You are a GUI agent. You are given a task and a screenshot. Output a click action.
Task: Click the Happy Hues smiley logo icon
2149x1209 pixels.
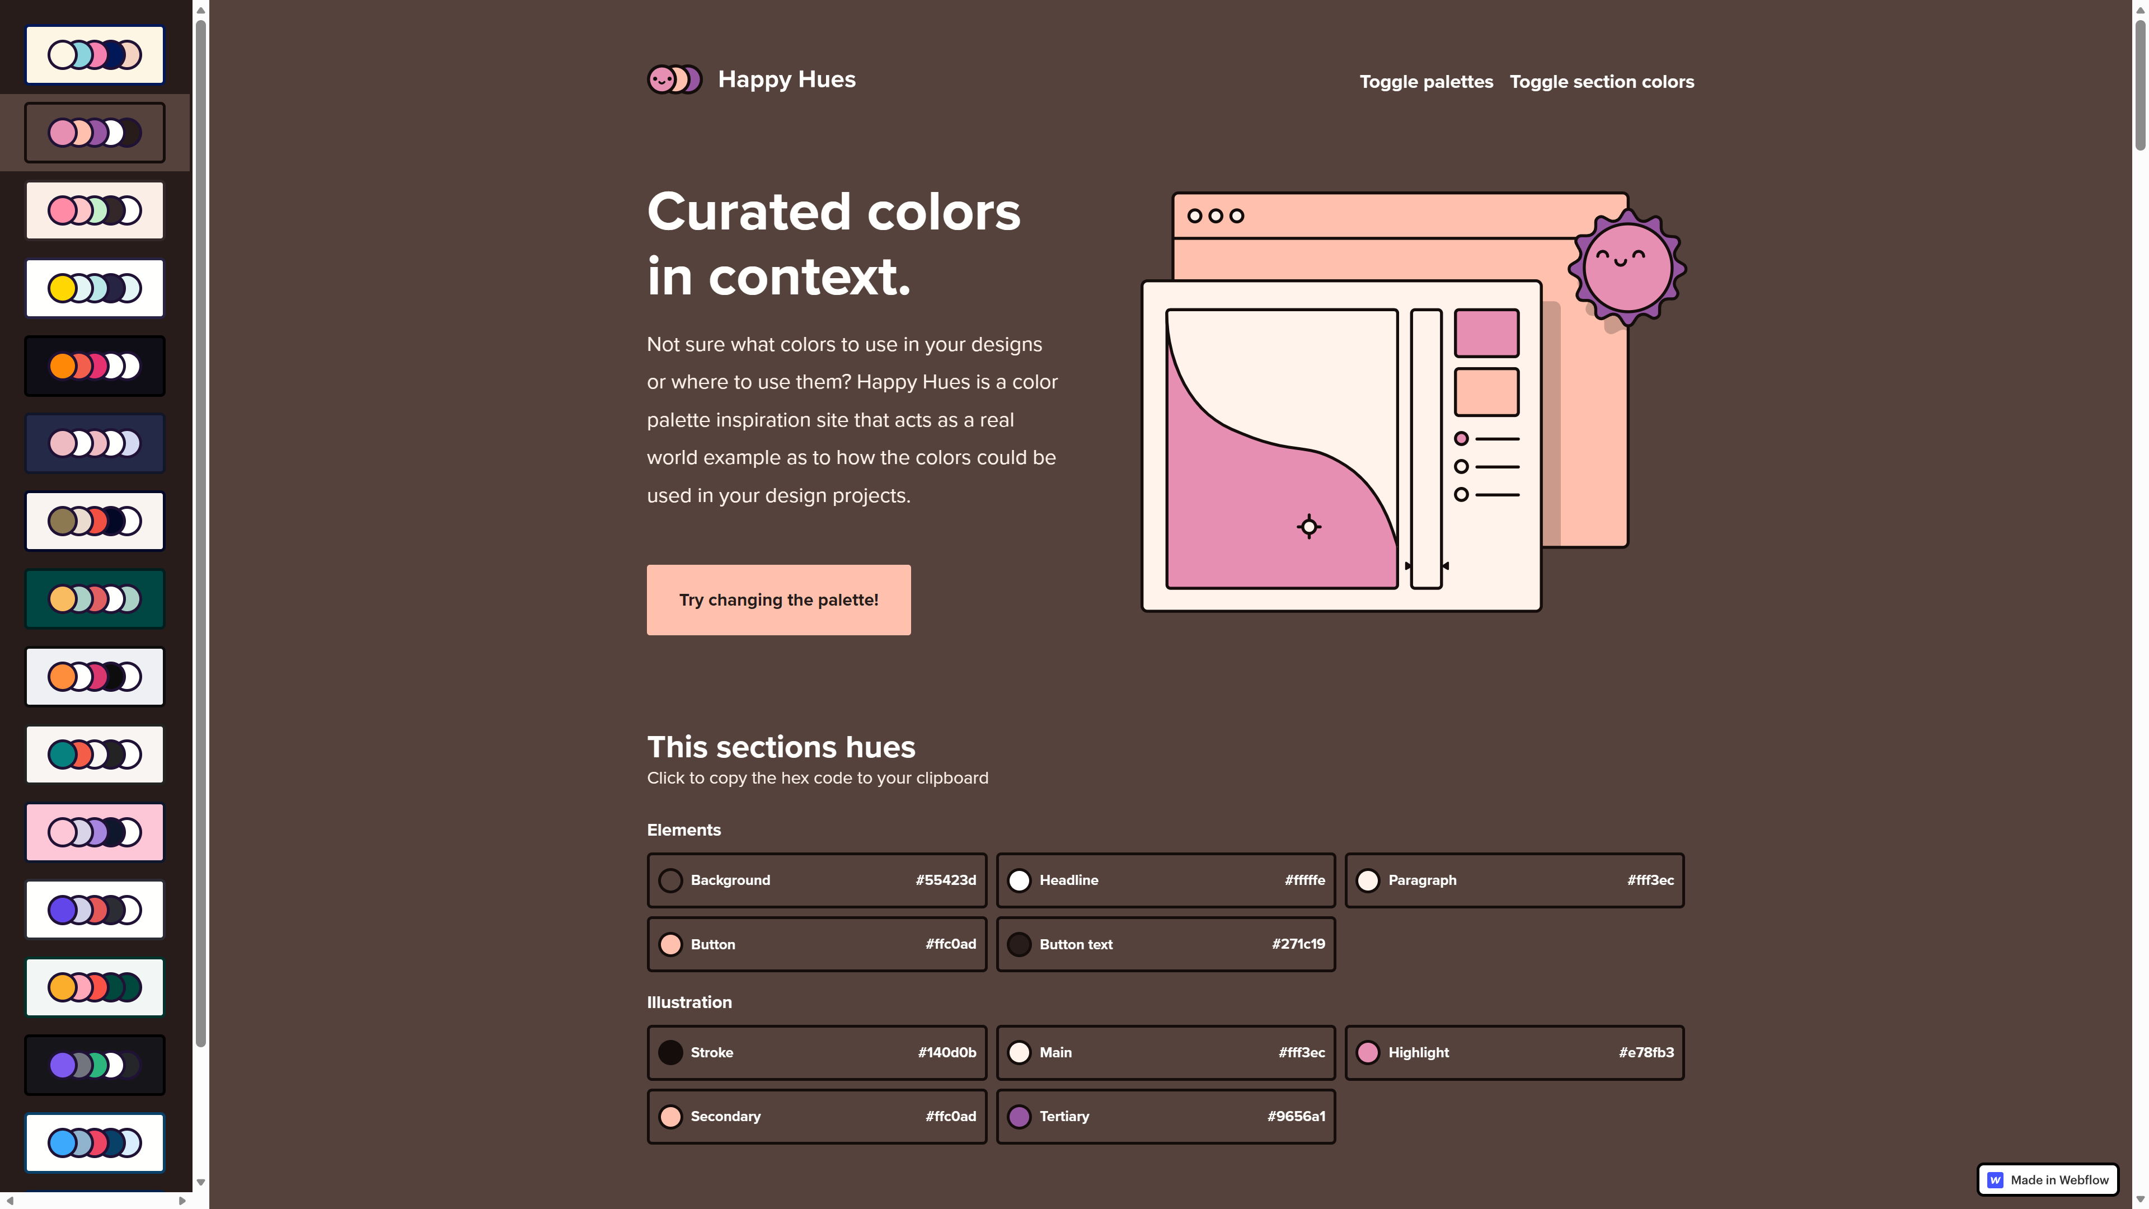(674, 80)
